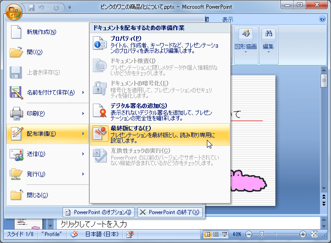331x243 pixels.
Task: Click the 閉じる(C) folder icon
Action: (x=17, y=194)
